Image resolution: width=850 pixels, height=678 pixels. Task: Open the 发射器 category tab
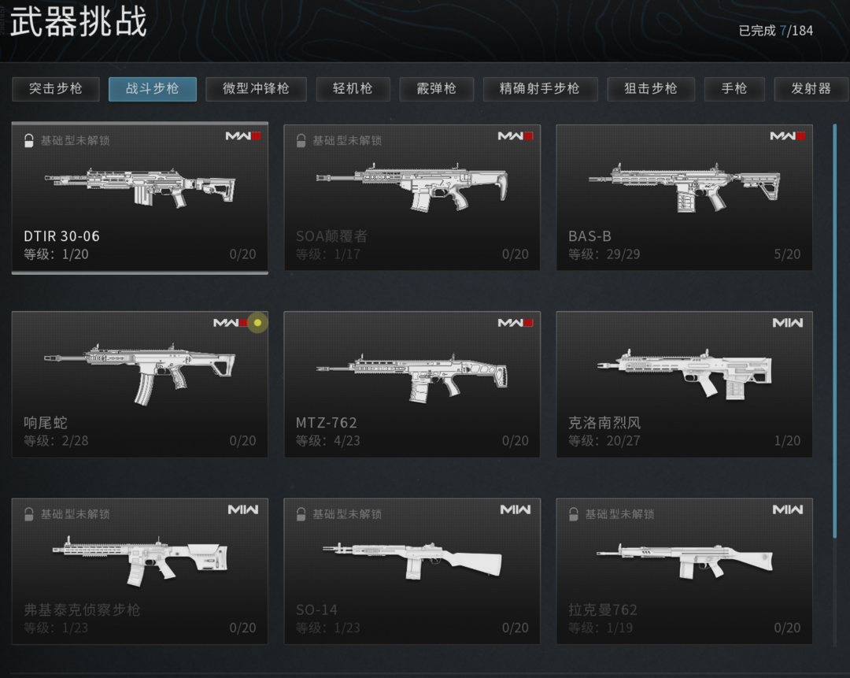click(x=811, y=89)
